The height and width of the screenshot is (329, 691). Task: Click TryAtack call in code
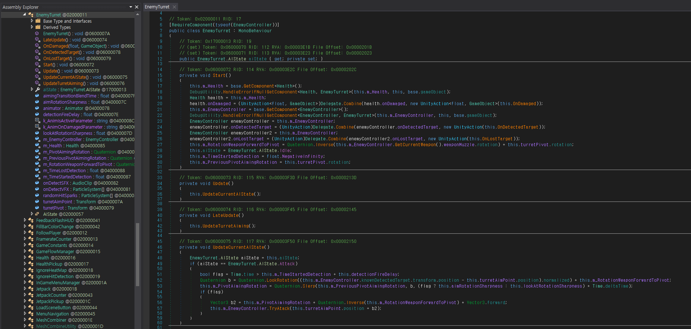pos(280,308)
